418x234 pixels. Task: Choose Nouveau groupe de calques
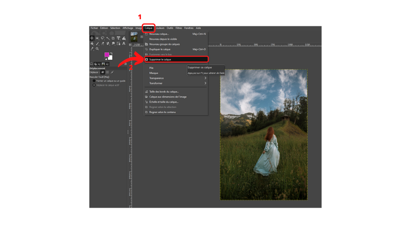pos(176,44)
